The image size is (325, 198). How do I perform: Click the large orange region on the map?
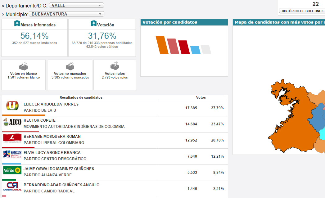[289, 124]
